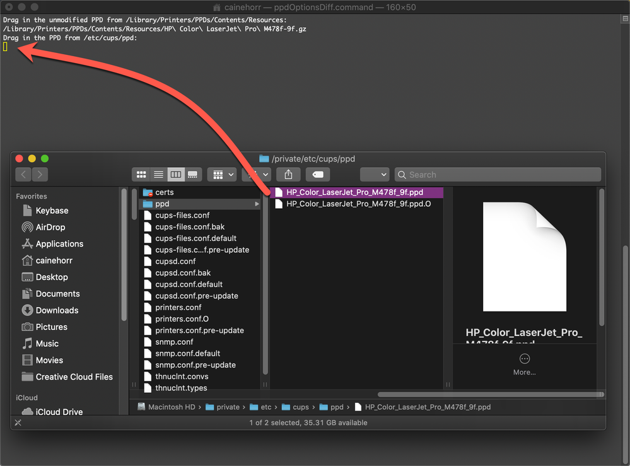Open the blank toolbar dropdown beside Search
630x466 pixels.
tap(375, 174)
